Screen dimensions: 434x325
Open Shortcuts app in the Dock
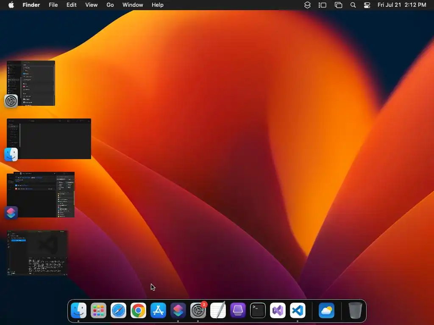178,310
